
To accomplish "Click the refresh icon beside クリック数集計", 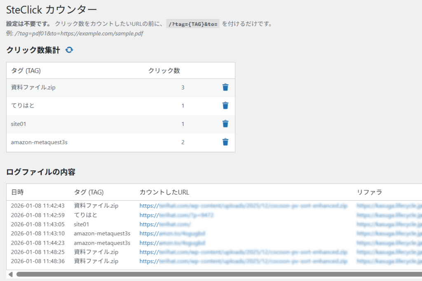I will point(69,50).
